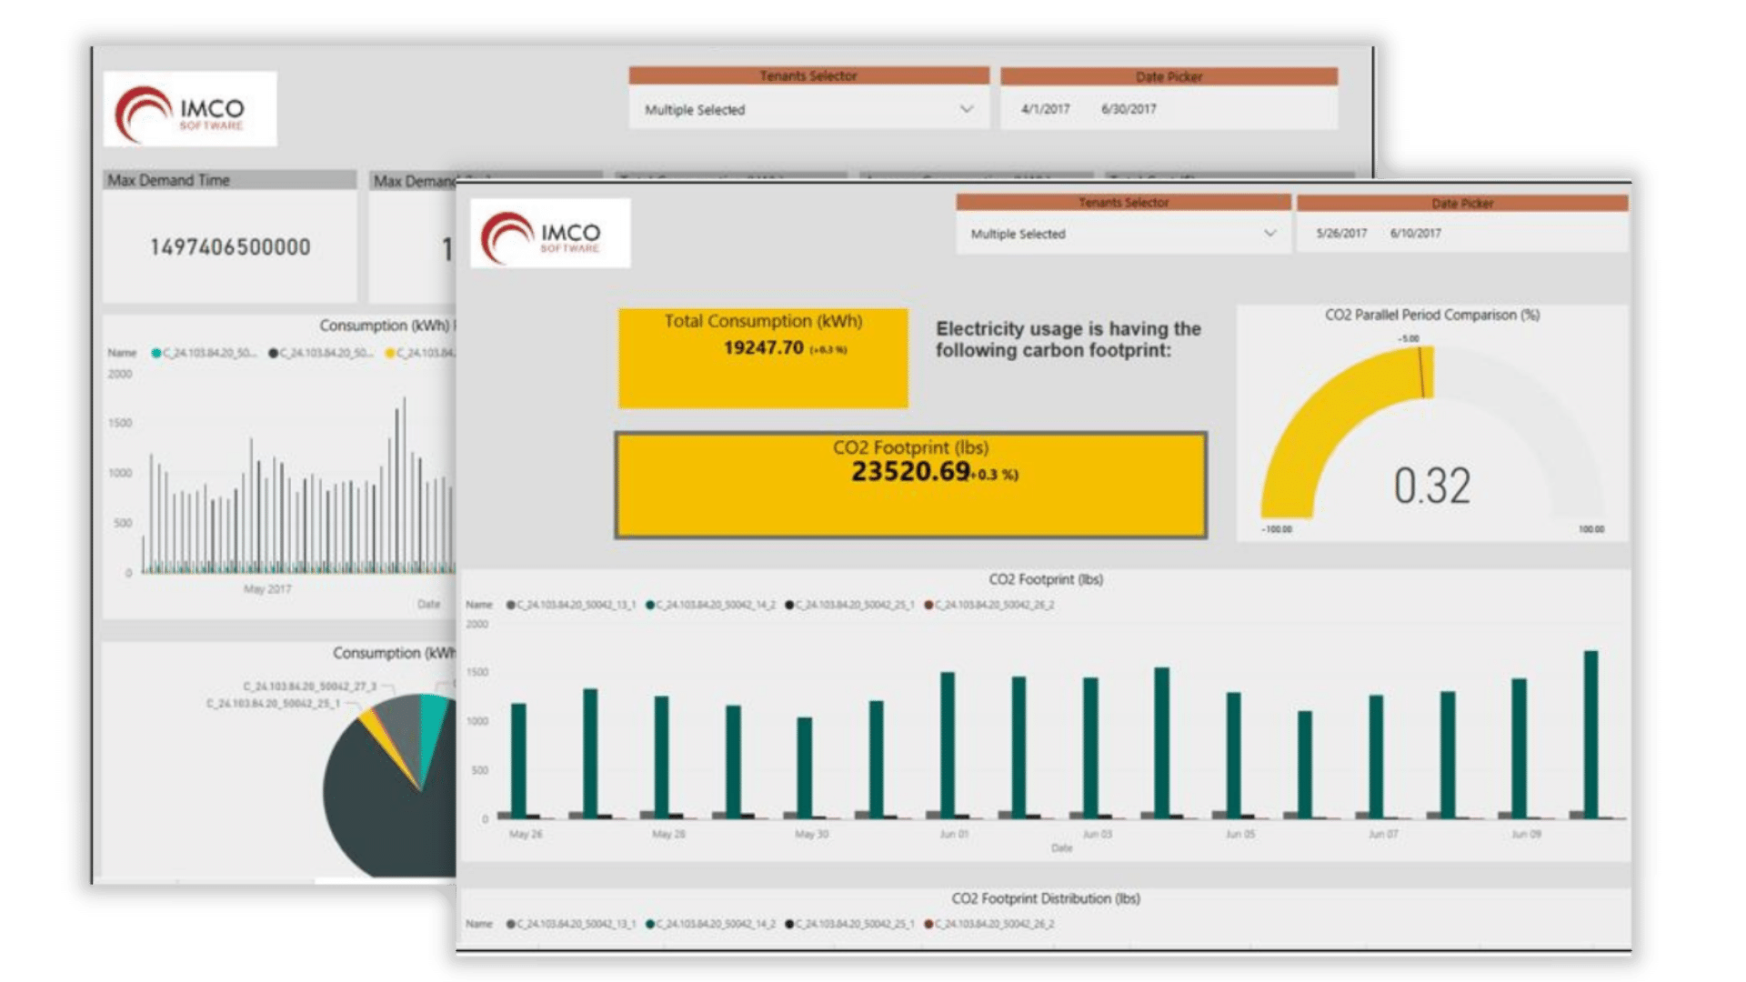Click the IMCO Software logo
The image size is (1746, 982).
[550, 232]
